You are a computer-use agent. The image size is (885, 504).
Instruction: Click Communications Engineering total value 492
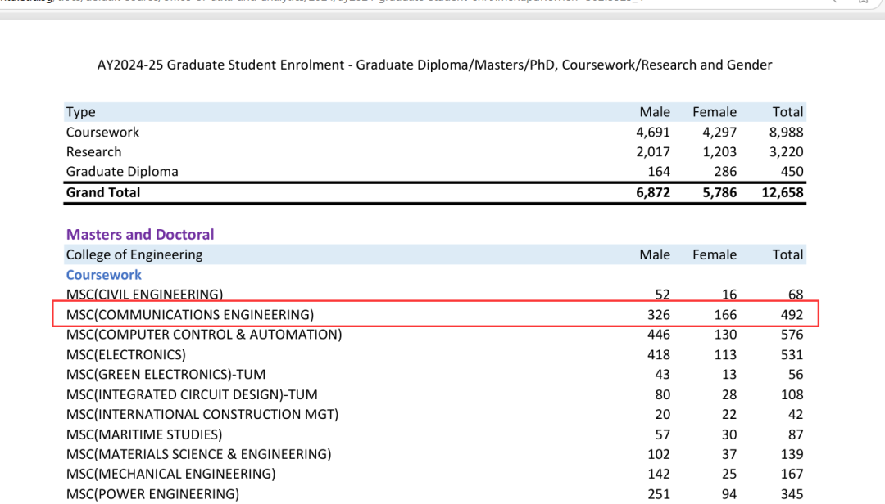[x=792, y=314]
